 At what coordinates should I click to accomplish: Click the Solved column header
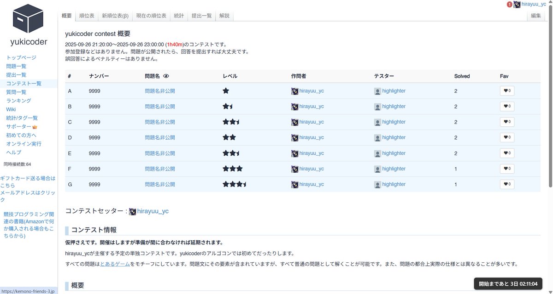click(462, 76)
